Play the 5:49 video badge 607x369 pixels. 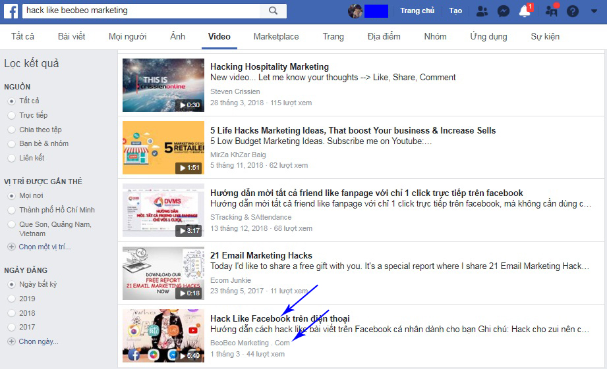[190, 355]
